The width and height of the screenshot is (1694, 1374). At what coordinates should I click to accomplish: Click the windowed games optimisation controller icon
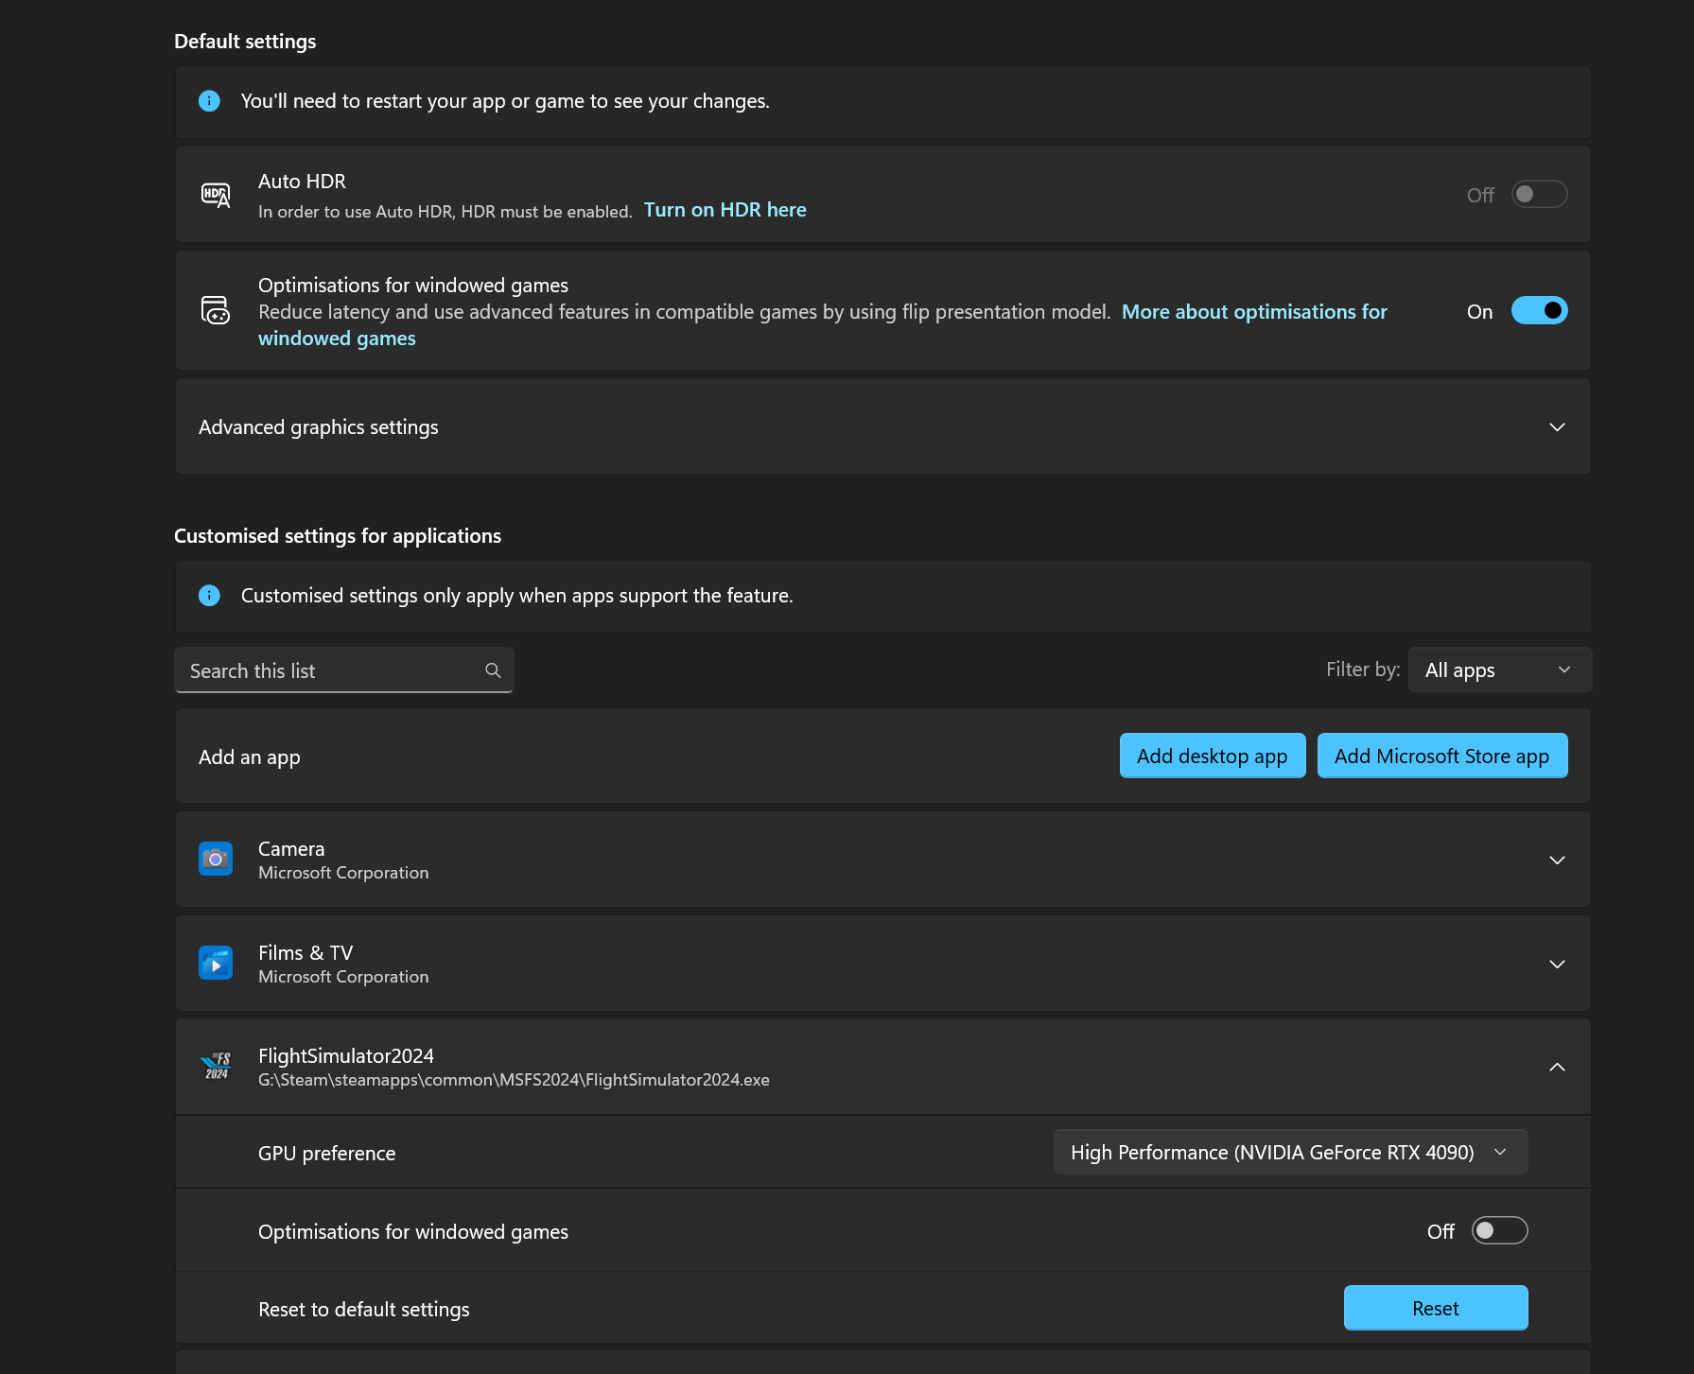216,310
